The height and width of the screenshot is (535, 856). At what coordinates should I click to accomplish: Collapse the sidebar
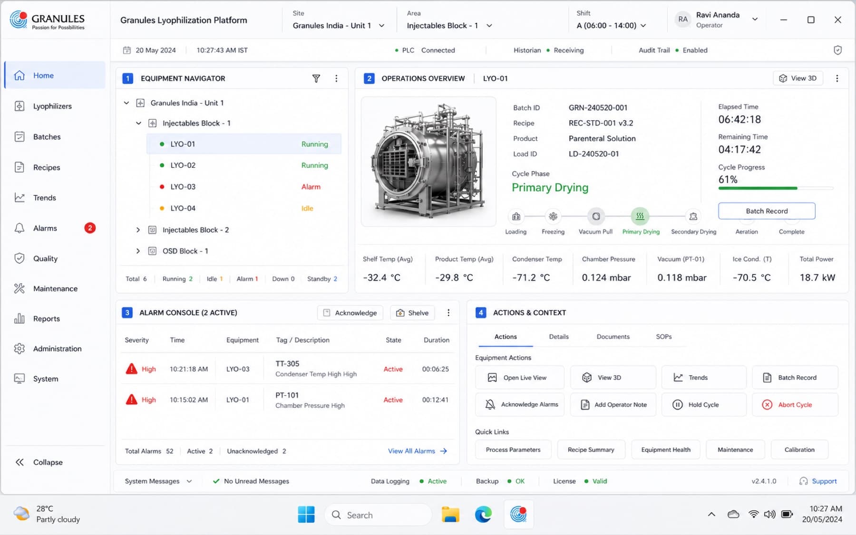(40, 462)
